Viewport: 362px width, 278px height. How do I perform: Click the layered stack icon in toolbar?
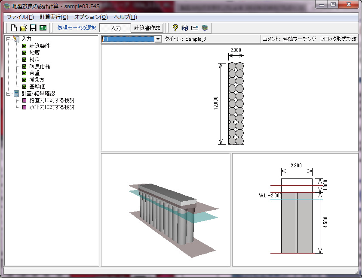tap(205, 28)
